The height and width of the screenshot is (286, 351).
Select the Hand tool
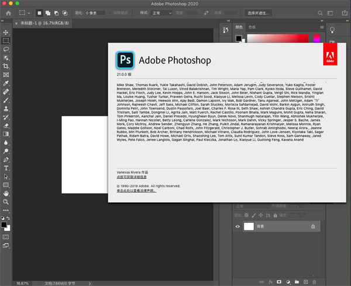(6, 194)
